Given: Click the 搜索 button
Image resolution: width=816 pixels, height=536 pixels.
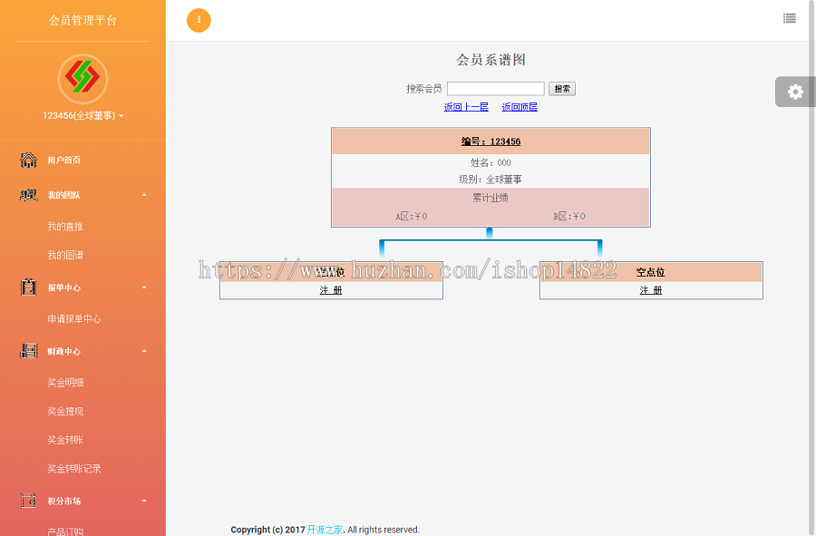Looking at the screenshot, I should click(561, 89).
